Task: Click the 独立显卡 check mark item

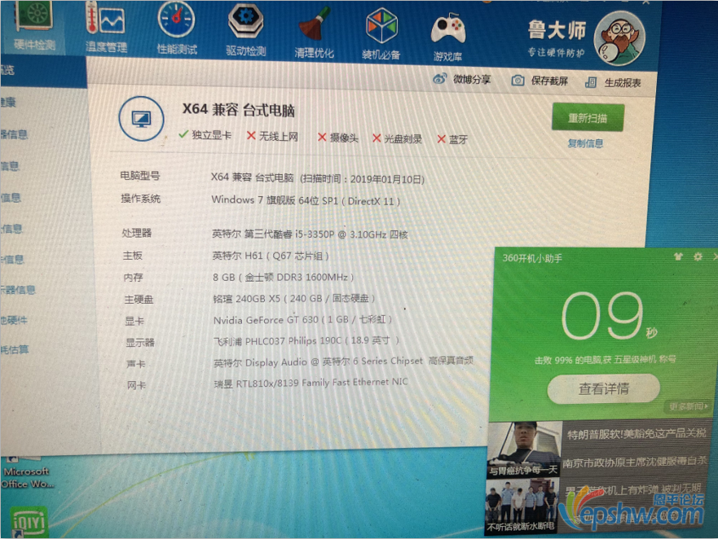Action: (x=205, y=135)
